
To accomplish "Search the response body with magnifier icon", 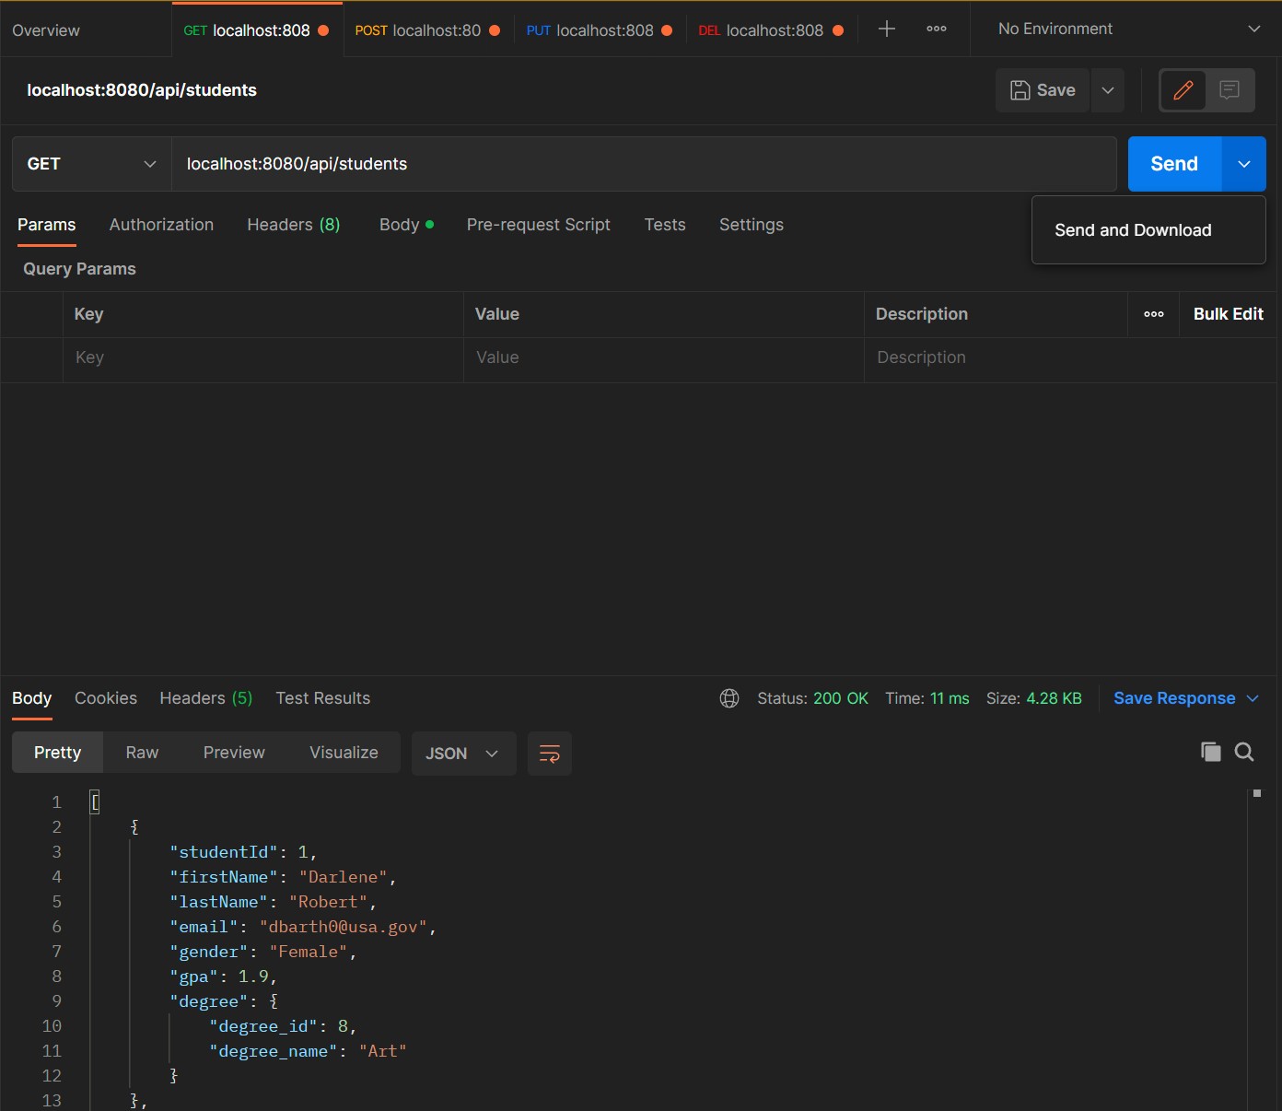I will (x=1244, y=752).
